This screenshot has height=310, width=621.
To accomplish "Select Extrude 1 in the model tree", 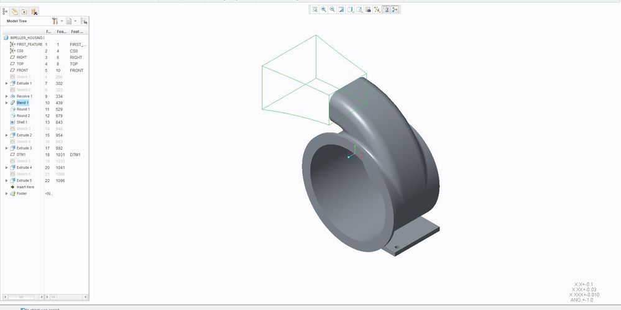I will [x=24, y=83].
